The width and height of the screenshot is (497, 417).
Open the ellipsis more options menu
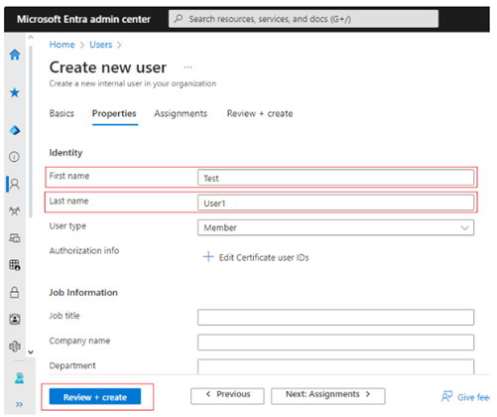pyautogui.click(x=188, y=68)
